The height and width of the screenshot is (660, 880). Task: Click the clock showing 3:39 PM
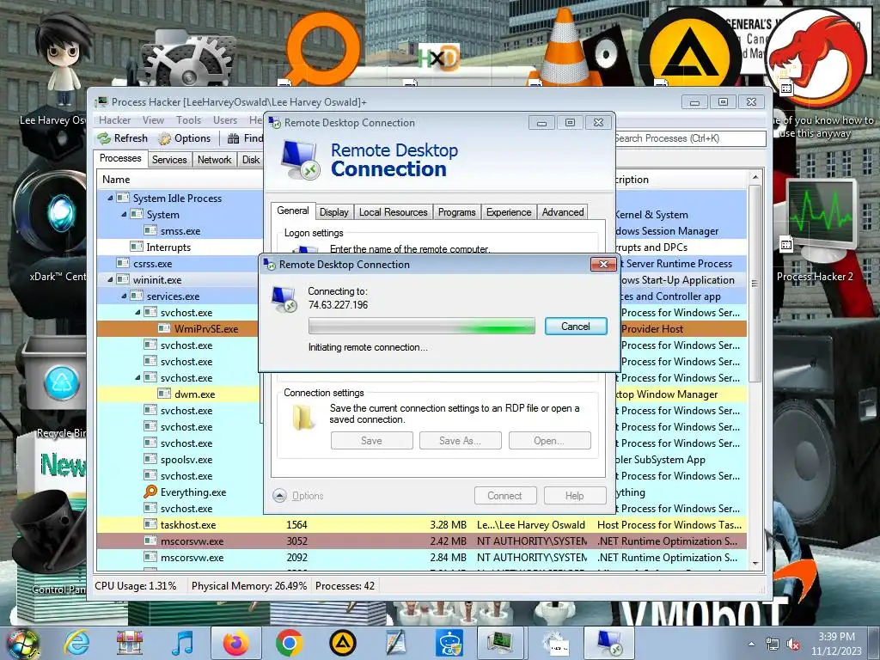836,637
